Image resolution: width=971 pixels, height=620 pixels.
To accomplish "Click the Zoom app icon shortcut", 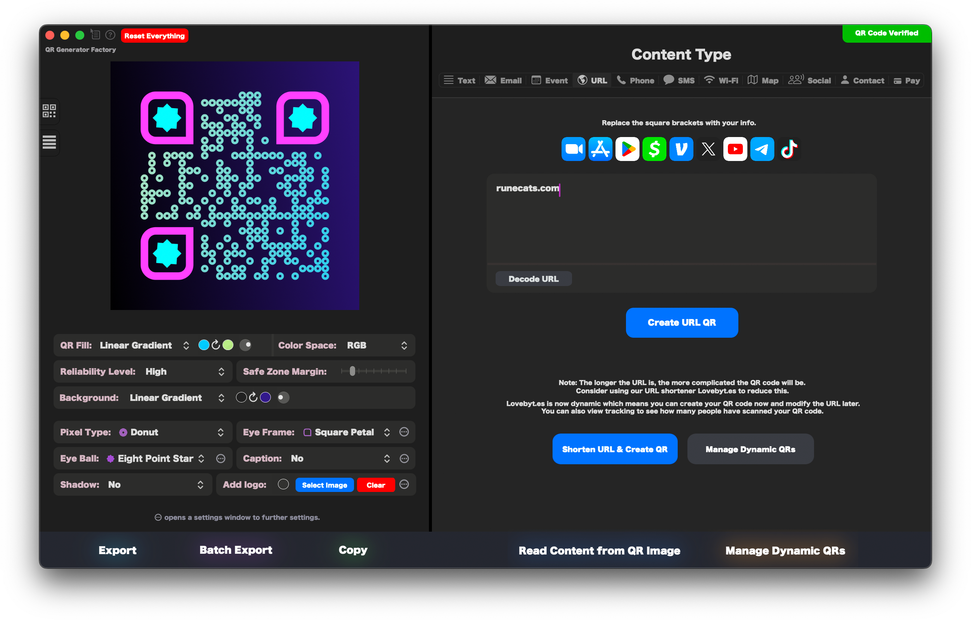I will 573,149.
